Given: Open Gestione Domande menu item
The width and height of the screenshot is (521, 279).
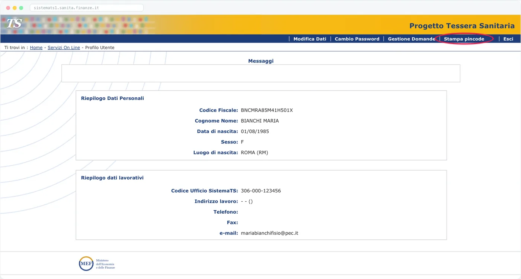Looking at the screenshot, I should [x=411, y=39].
